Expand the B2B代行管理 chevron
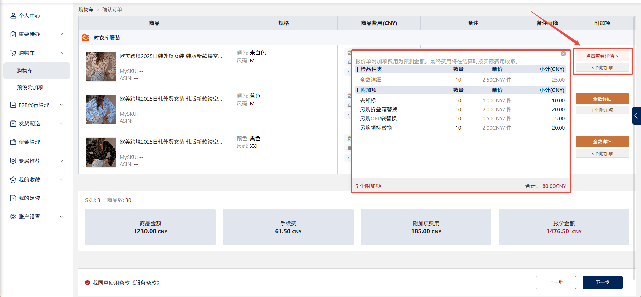641x297 pixels. point(61,105)
